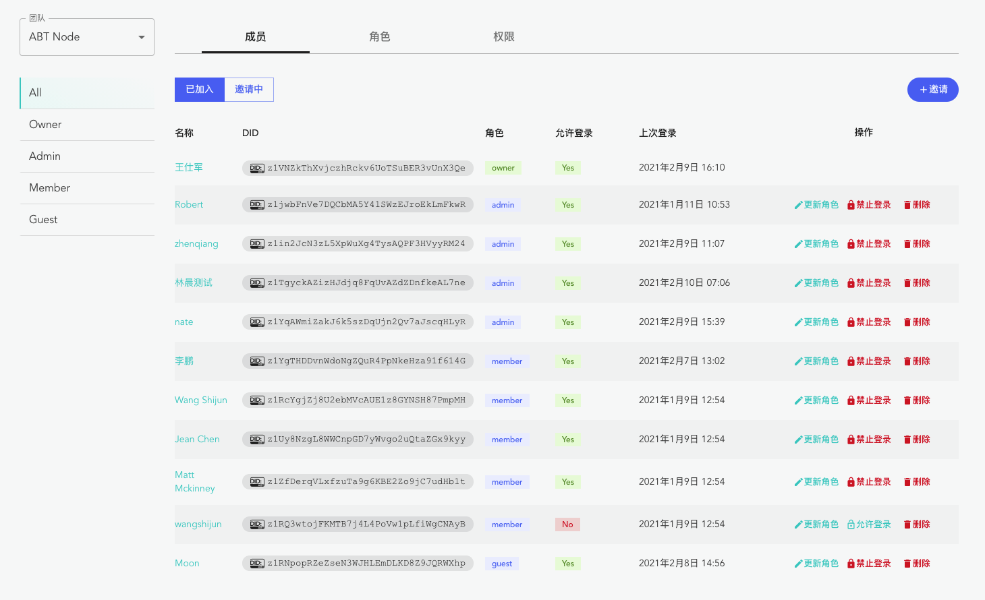This screenshot has width=985, height=600.
Task: Click the trash delete icon for Moon
Action: [907, 564]
